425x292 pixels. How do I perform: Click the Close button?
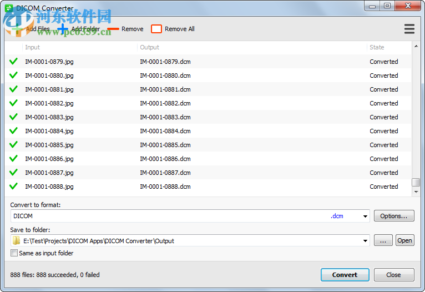pyautogui.click(x=393, y=275)
